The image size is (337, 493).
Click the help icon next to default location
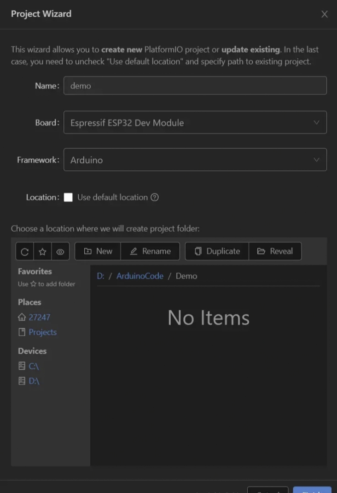pyautogui.click(x=155, y=198)
